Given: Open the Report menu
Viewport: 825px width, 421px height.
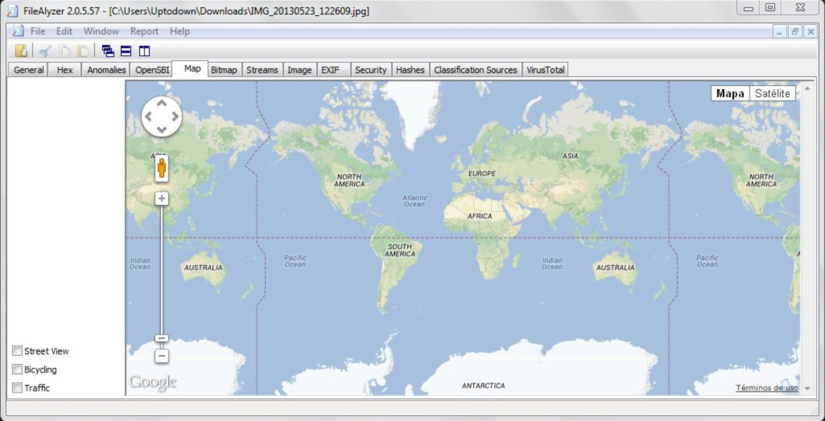Looking at the screenshot, I should point(144,32).
